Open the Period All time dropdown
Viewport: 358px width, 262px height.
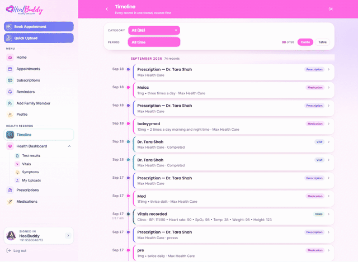154,42
